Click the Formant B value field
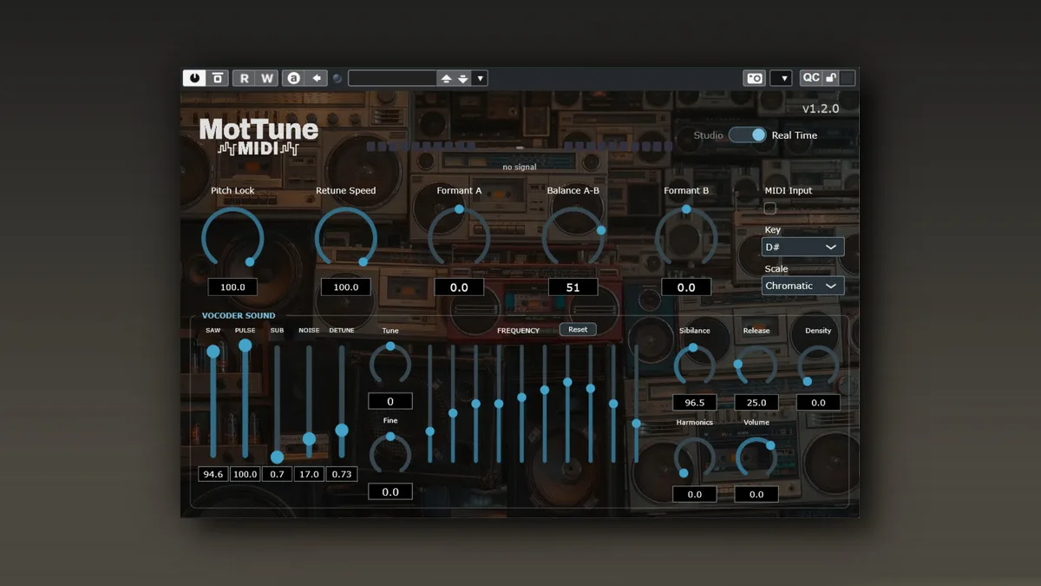The width and height of the screenshot is (1041, 586). tap(686, 286)
